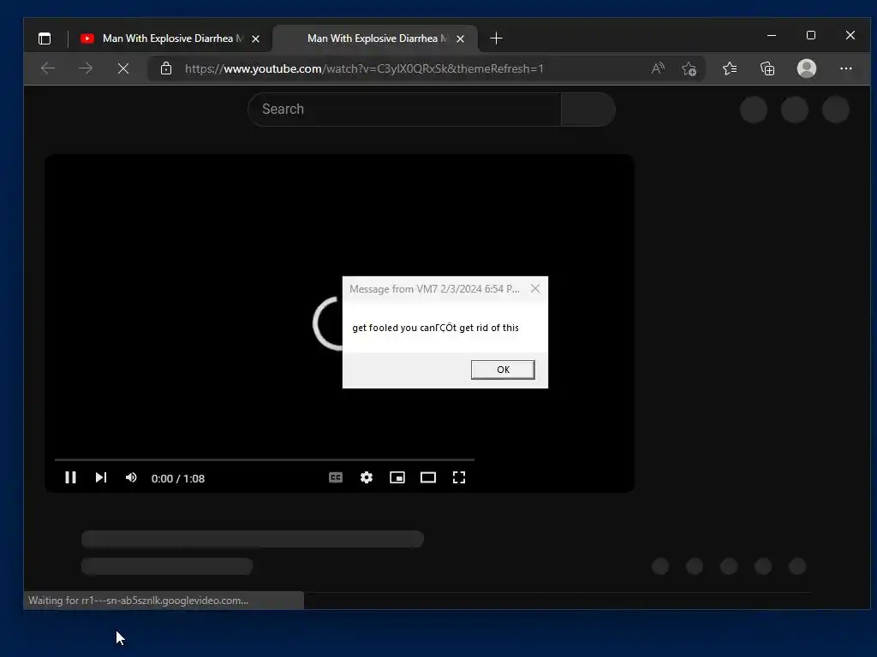Go forward to next page
This screenshot has height=657, width=877.
(x=86, y=68)
